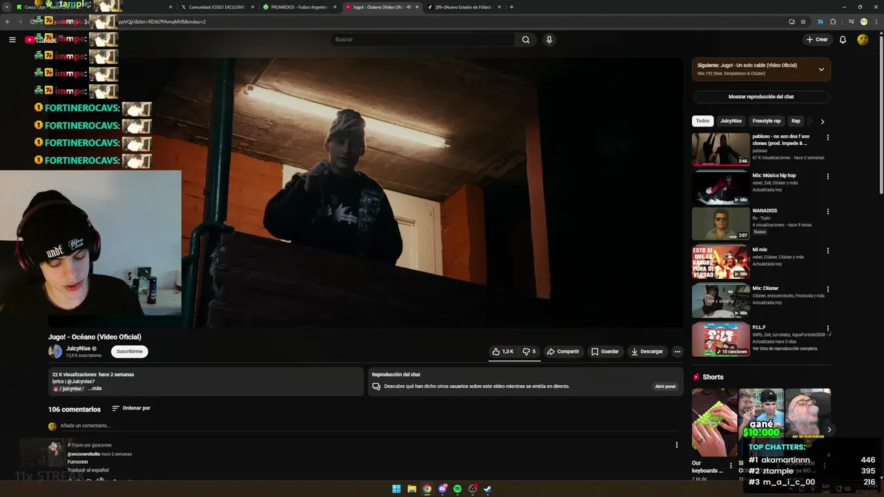The width and height of the screenshot is (884, 497).
Task: Open Chrome extensions puzzle icon
Action: [x=833, y=21]
